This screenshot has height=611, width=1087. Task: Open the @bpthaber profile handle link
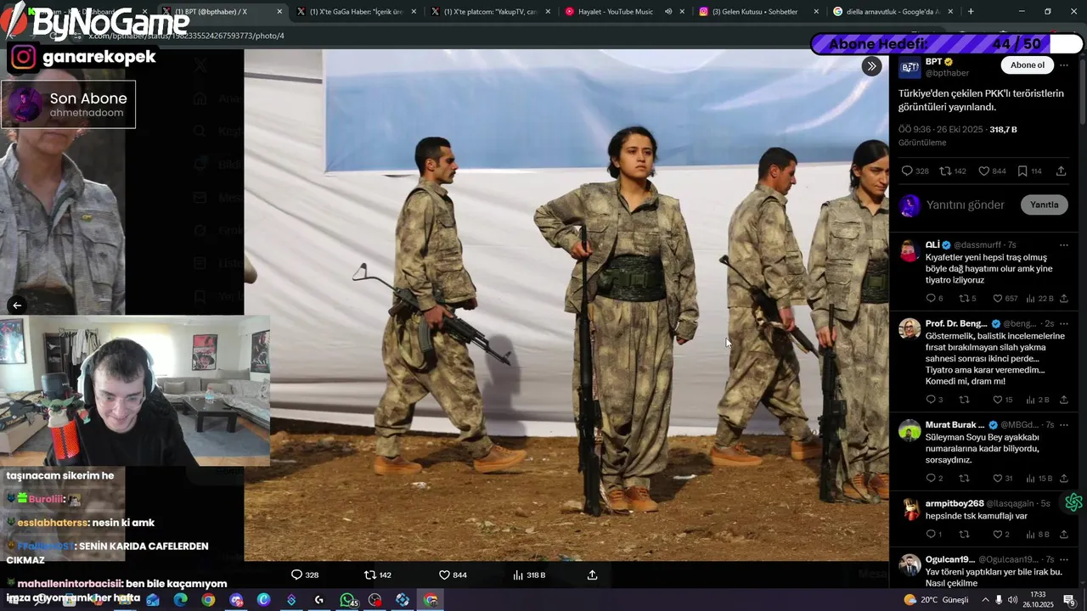947,73
